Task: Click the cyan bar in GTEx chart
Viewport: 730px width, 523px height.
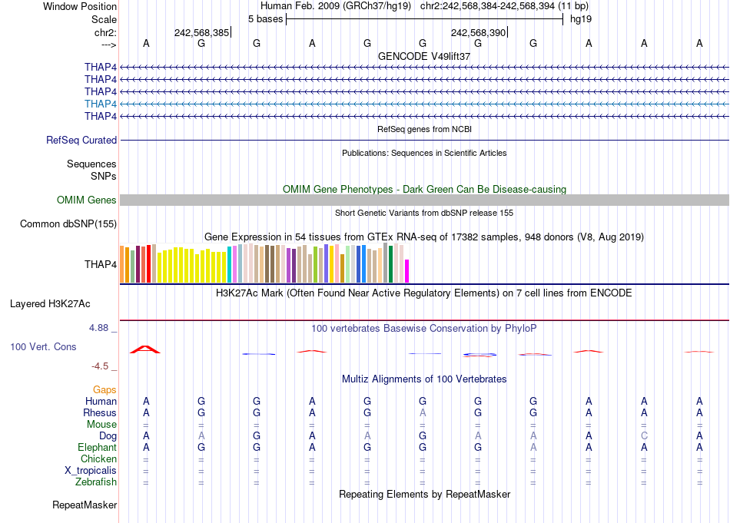Action: (230, 265)
